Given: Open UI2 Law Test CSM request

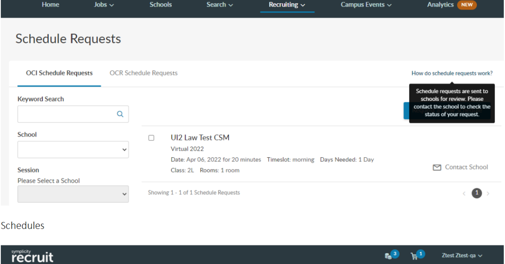Looking at the screenshot, I should tap(200, 137).
